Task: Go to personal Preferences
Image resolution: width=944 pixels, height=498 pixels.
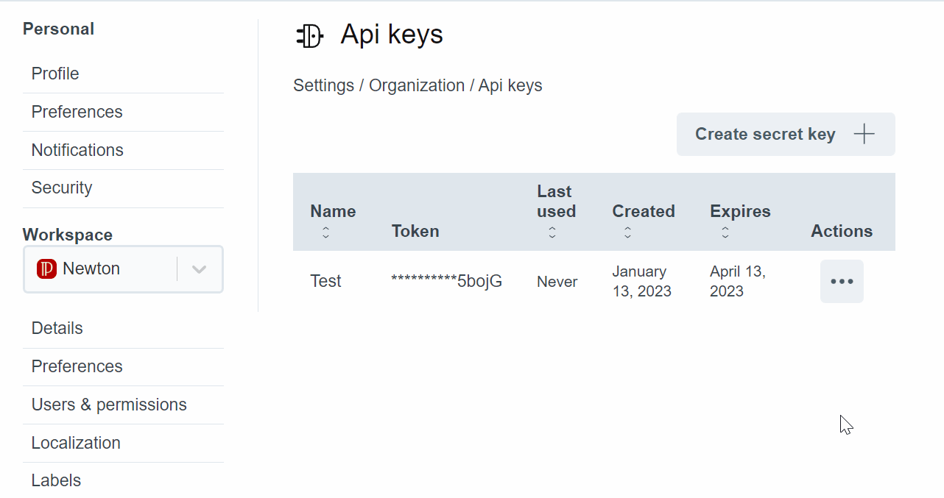Action: 77,112
